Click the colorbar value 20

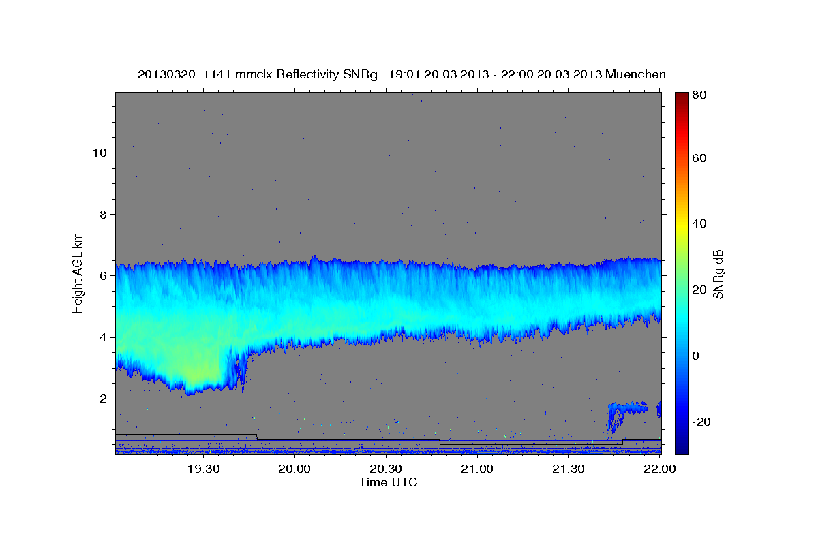(x=701, y=290)
